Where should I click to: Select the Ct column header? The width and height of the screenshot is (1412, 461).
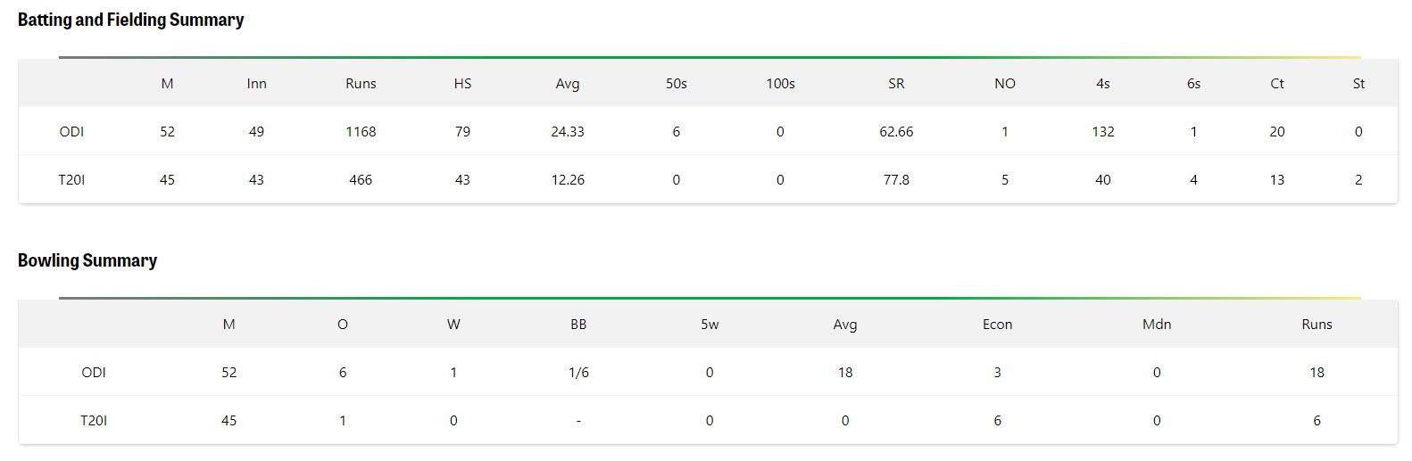1276,84
